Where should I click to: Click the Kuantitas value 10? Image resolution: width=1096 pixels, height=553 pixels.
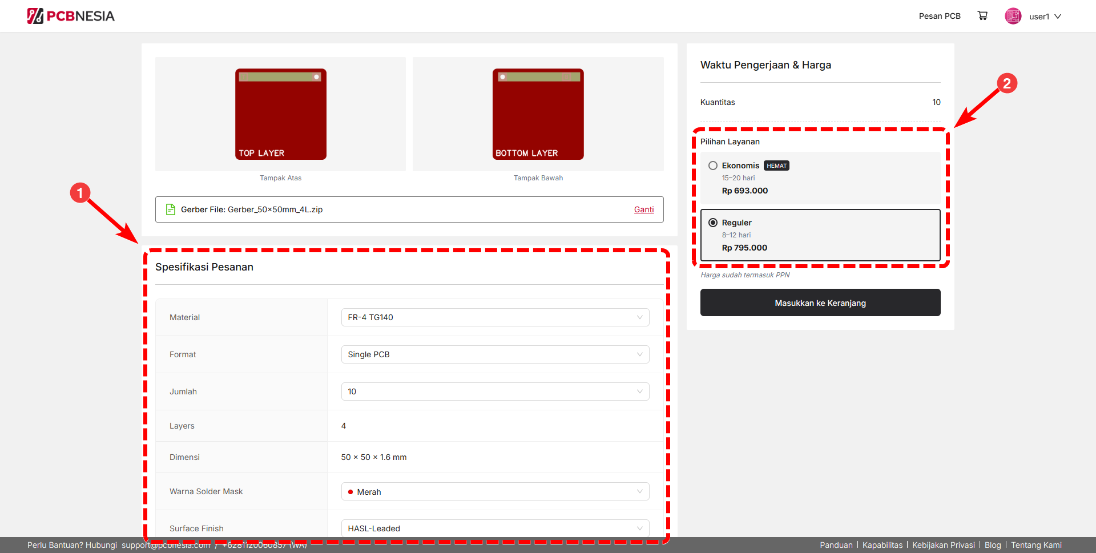pos(936,102)
